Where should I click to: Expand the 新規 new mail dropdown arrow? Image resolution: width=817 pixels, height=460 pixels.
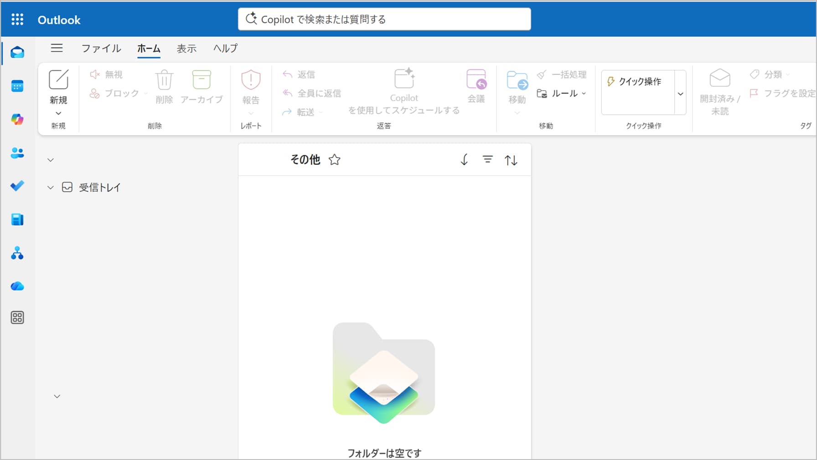click(x=58, y=113)
